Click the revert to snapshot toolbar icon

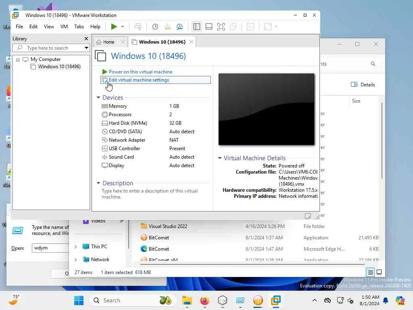click(167, 27)
